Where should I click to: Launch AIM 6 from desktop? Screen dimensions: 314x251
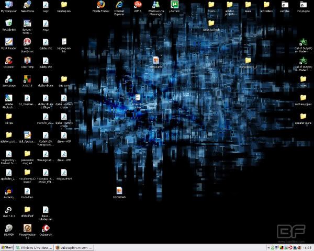coord(138,7)
